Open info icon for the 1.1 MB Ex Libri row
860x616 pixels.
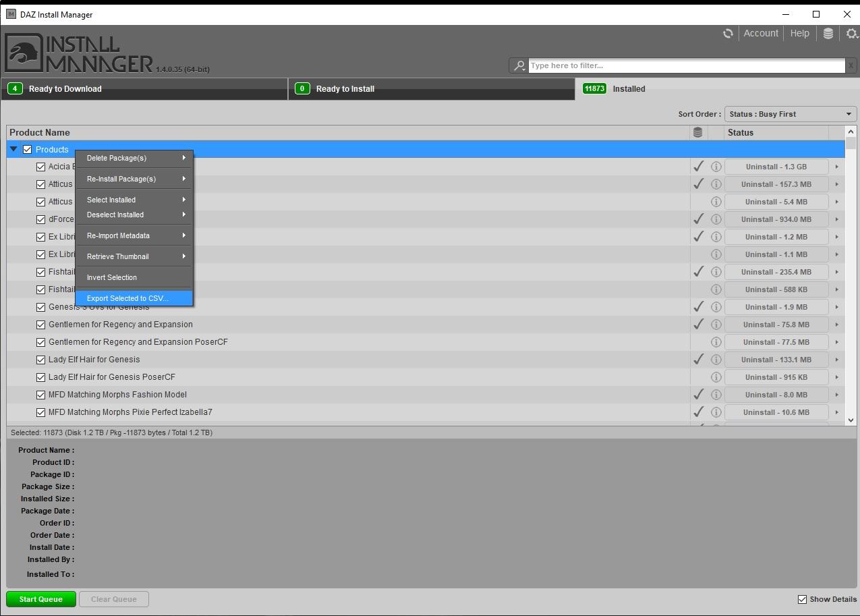tap(716, 254)
